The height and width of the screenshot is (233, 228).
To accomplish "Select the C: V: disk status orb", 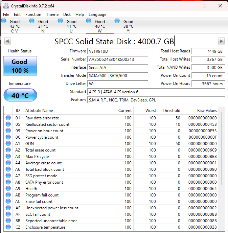I will (4, 21).
